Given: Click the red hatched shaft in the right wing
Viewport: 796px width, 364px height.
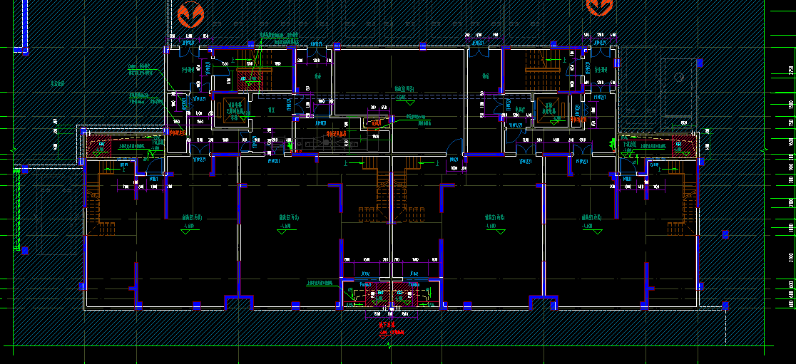Looking at the screenshot, I should [x=683, y=146].
